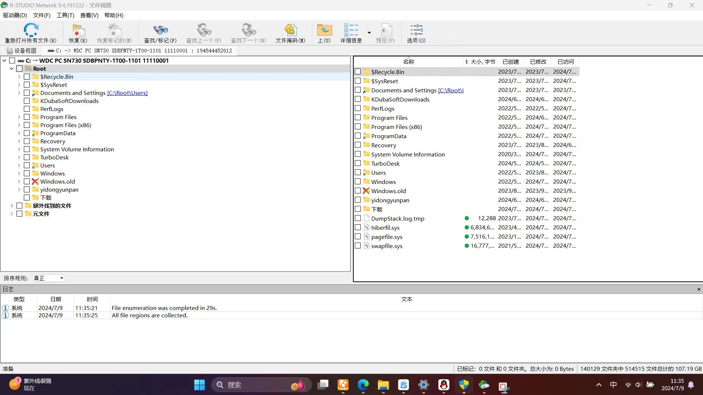
Task: Click the Recover (恢复) toolbar icon
Action: click(x=78, y=30)
